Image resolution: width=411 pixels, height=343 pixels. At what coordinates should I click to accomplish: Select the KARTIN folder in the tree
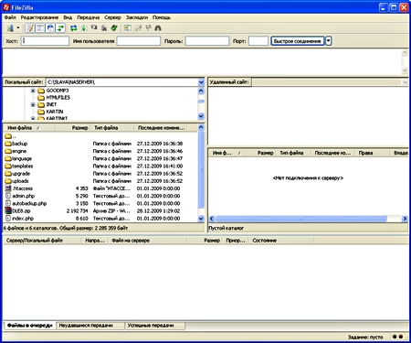click(55, 112)
